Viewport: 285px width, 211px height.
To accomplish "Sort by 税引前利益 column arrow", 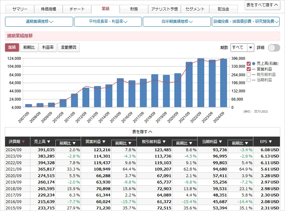I will (x=164, y=142).
